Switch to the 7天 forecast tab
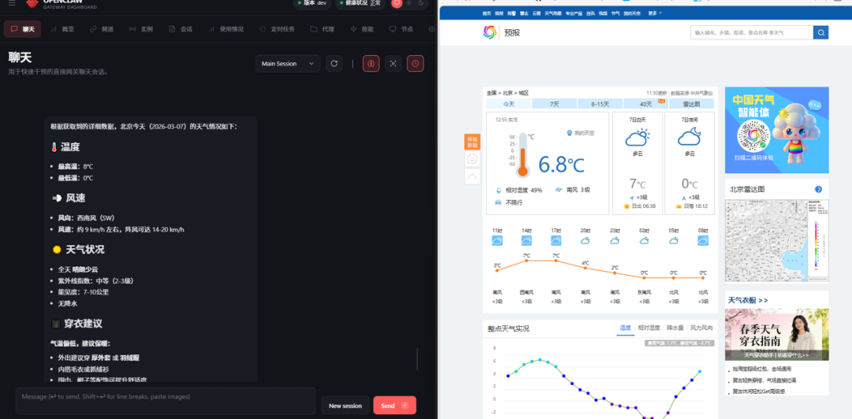 pyautogui.click(x=555, y=104)
